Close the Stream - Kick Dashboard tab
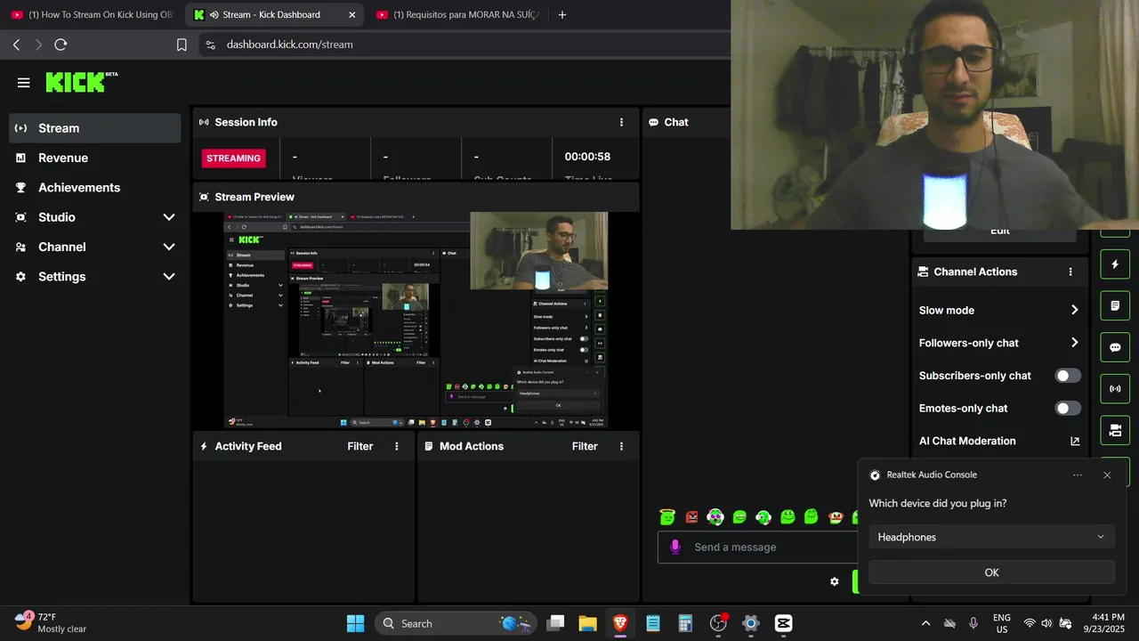Image resolution: width=1139 pixels, height=641 pixels. pyautogui.click(x=352, y=15)
